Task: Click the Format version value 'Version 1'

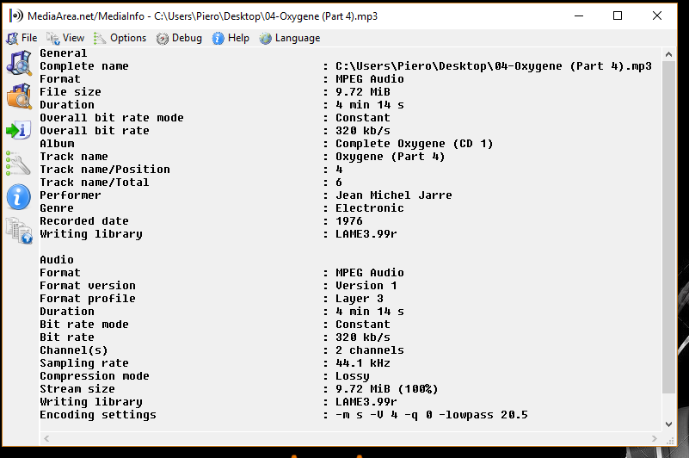Action: click(366, 286)
